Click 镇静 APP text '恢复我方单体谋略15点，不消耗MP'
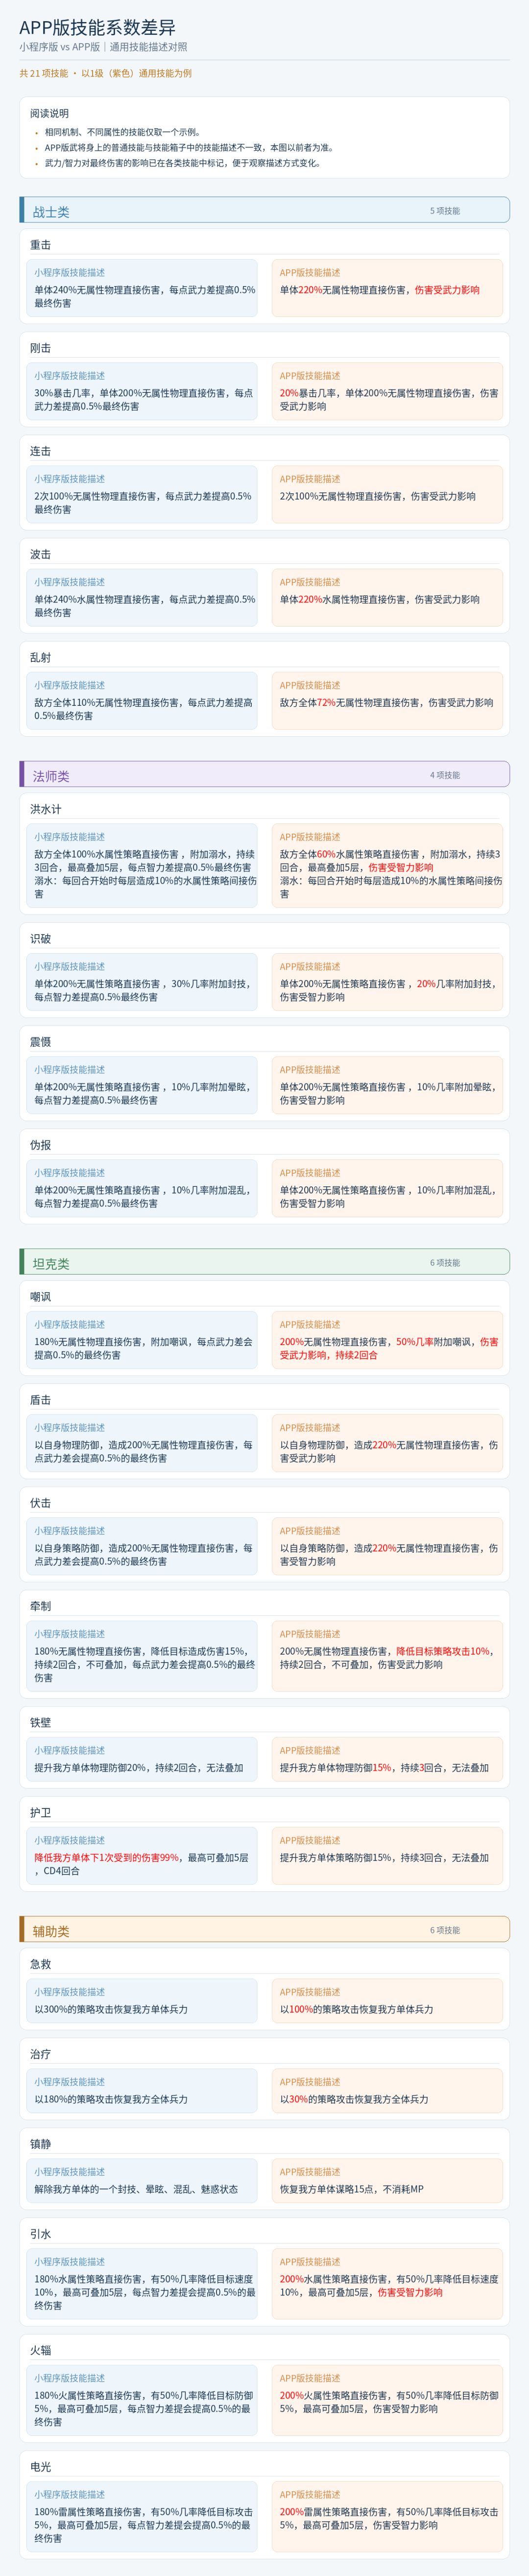This screenshot has width=529, height=2576. [x=352, y=2189]
